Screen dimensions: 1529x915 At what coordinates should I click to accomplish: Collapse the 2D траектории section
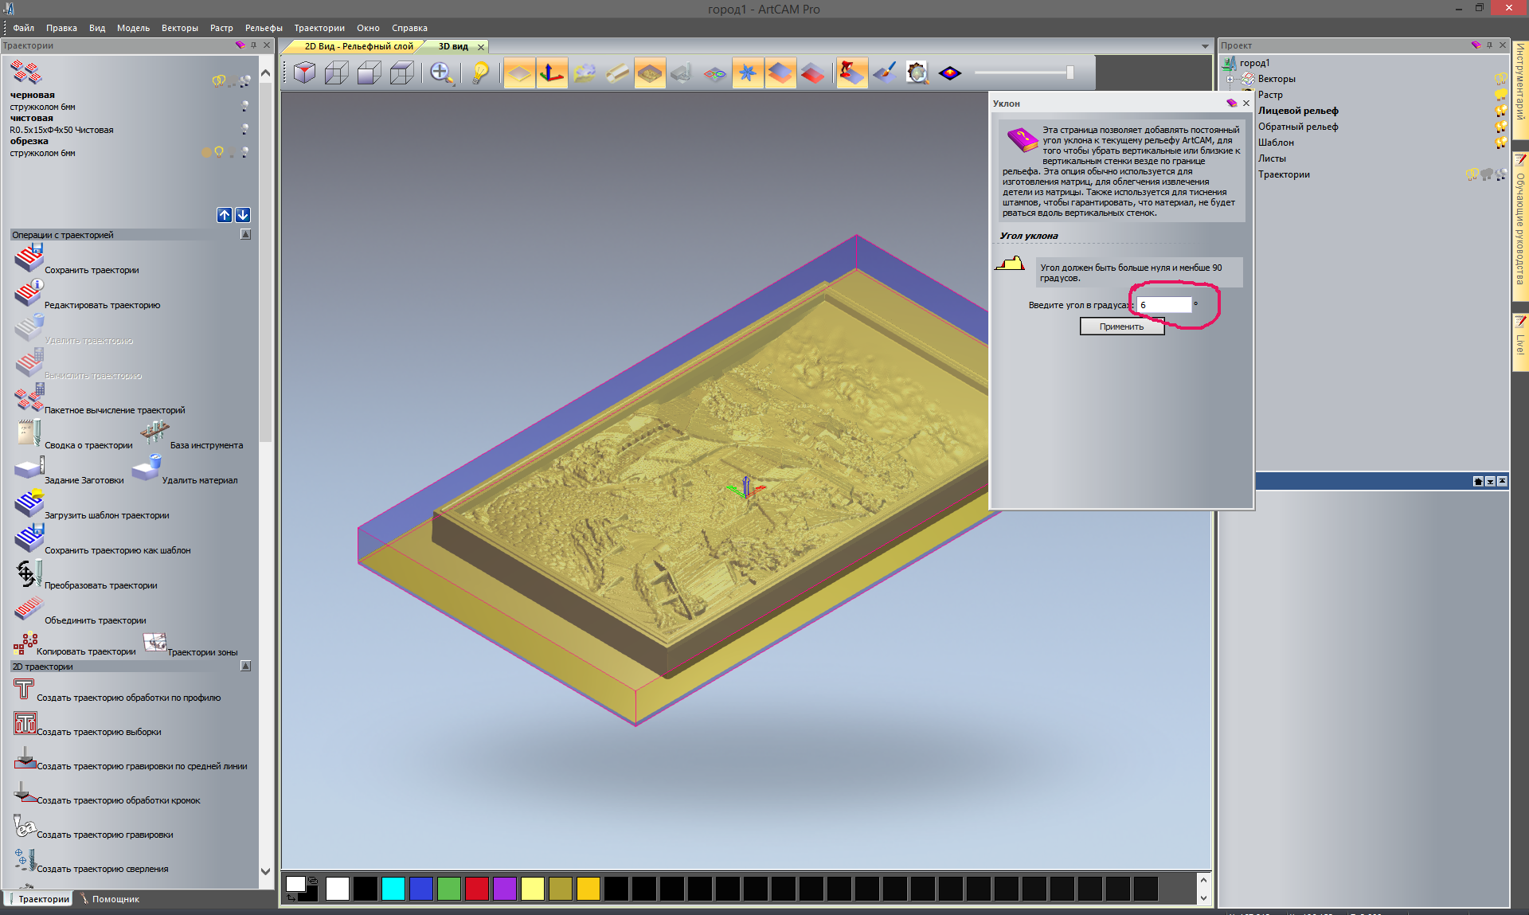[245, 667]
